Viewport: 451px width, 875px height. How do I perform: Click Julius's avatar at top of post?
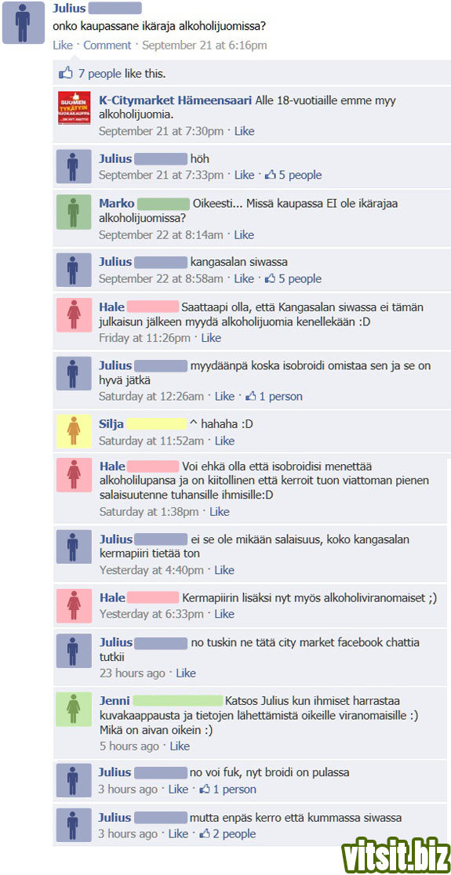pyautogui.click(x=23, y=23)
